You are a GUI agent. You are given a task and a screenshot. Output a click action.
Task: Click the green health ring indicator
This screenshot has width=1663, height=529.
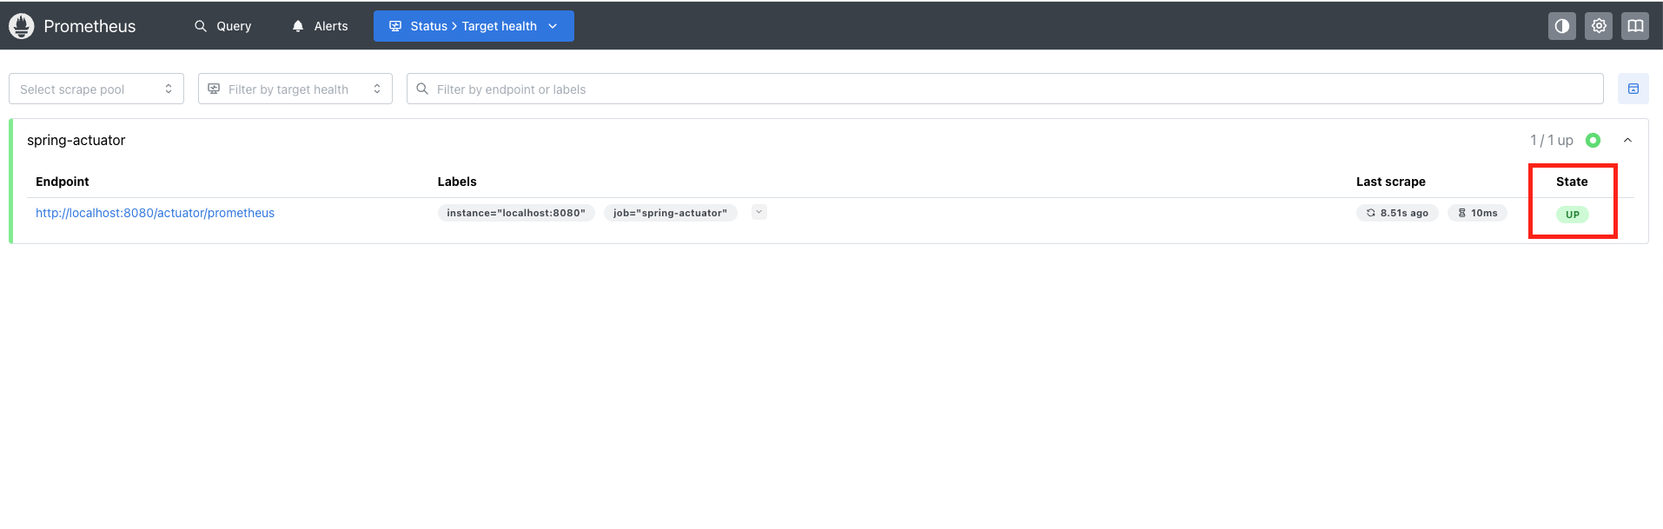coord(1593,140)
